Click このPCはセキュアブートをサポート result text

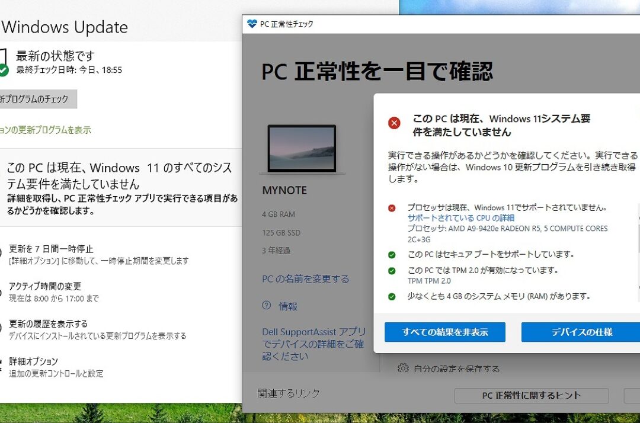[x=491, y=255]
